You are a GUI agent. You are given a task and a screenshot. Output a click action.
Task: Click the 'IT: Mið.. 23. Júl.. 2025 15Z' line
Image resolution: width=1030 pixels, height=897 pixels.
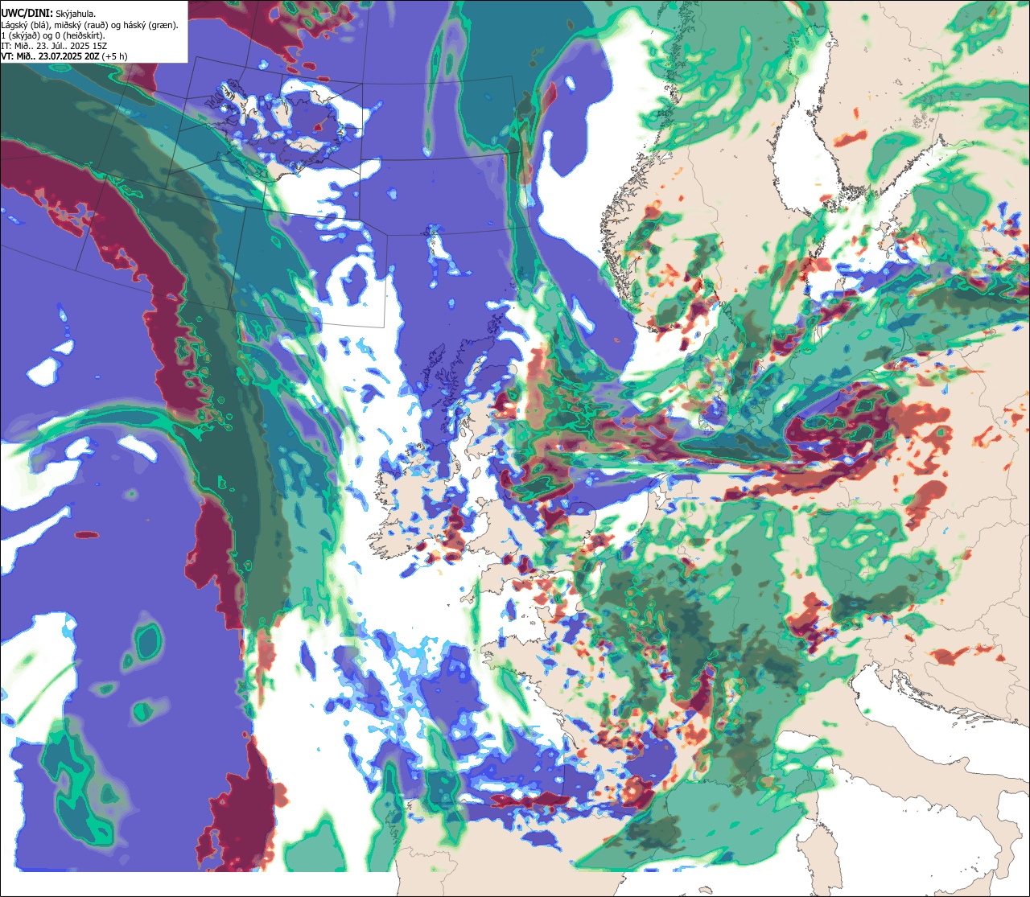(x=55, y=46)
